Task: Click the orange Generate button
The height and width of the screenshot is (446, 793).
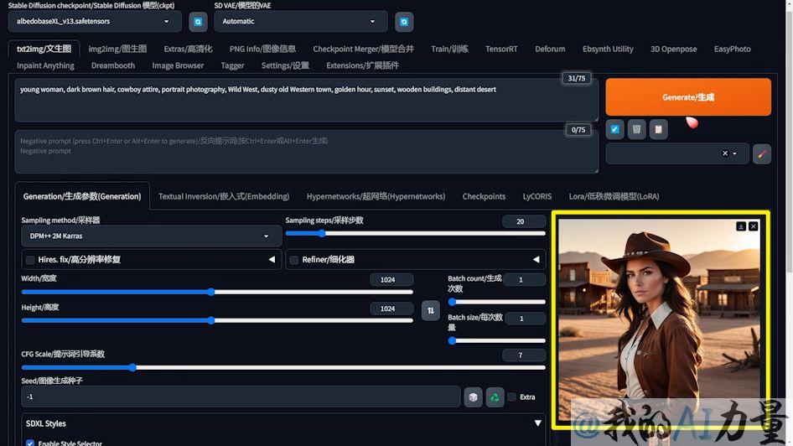Action: pyautogui.click(x=688, y=97)
